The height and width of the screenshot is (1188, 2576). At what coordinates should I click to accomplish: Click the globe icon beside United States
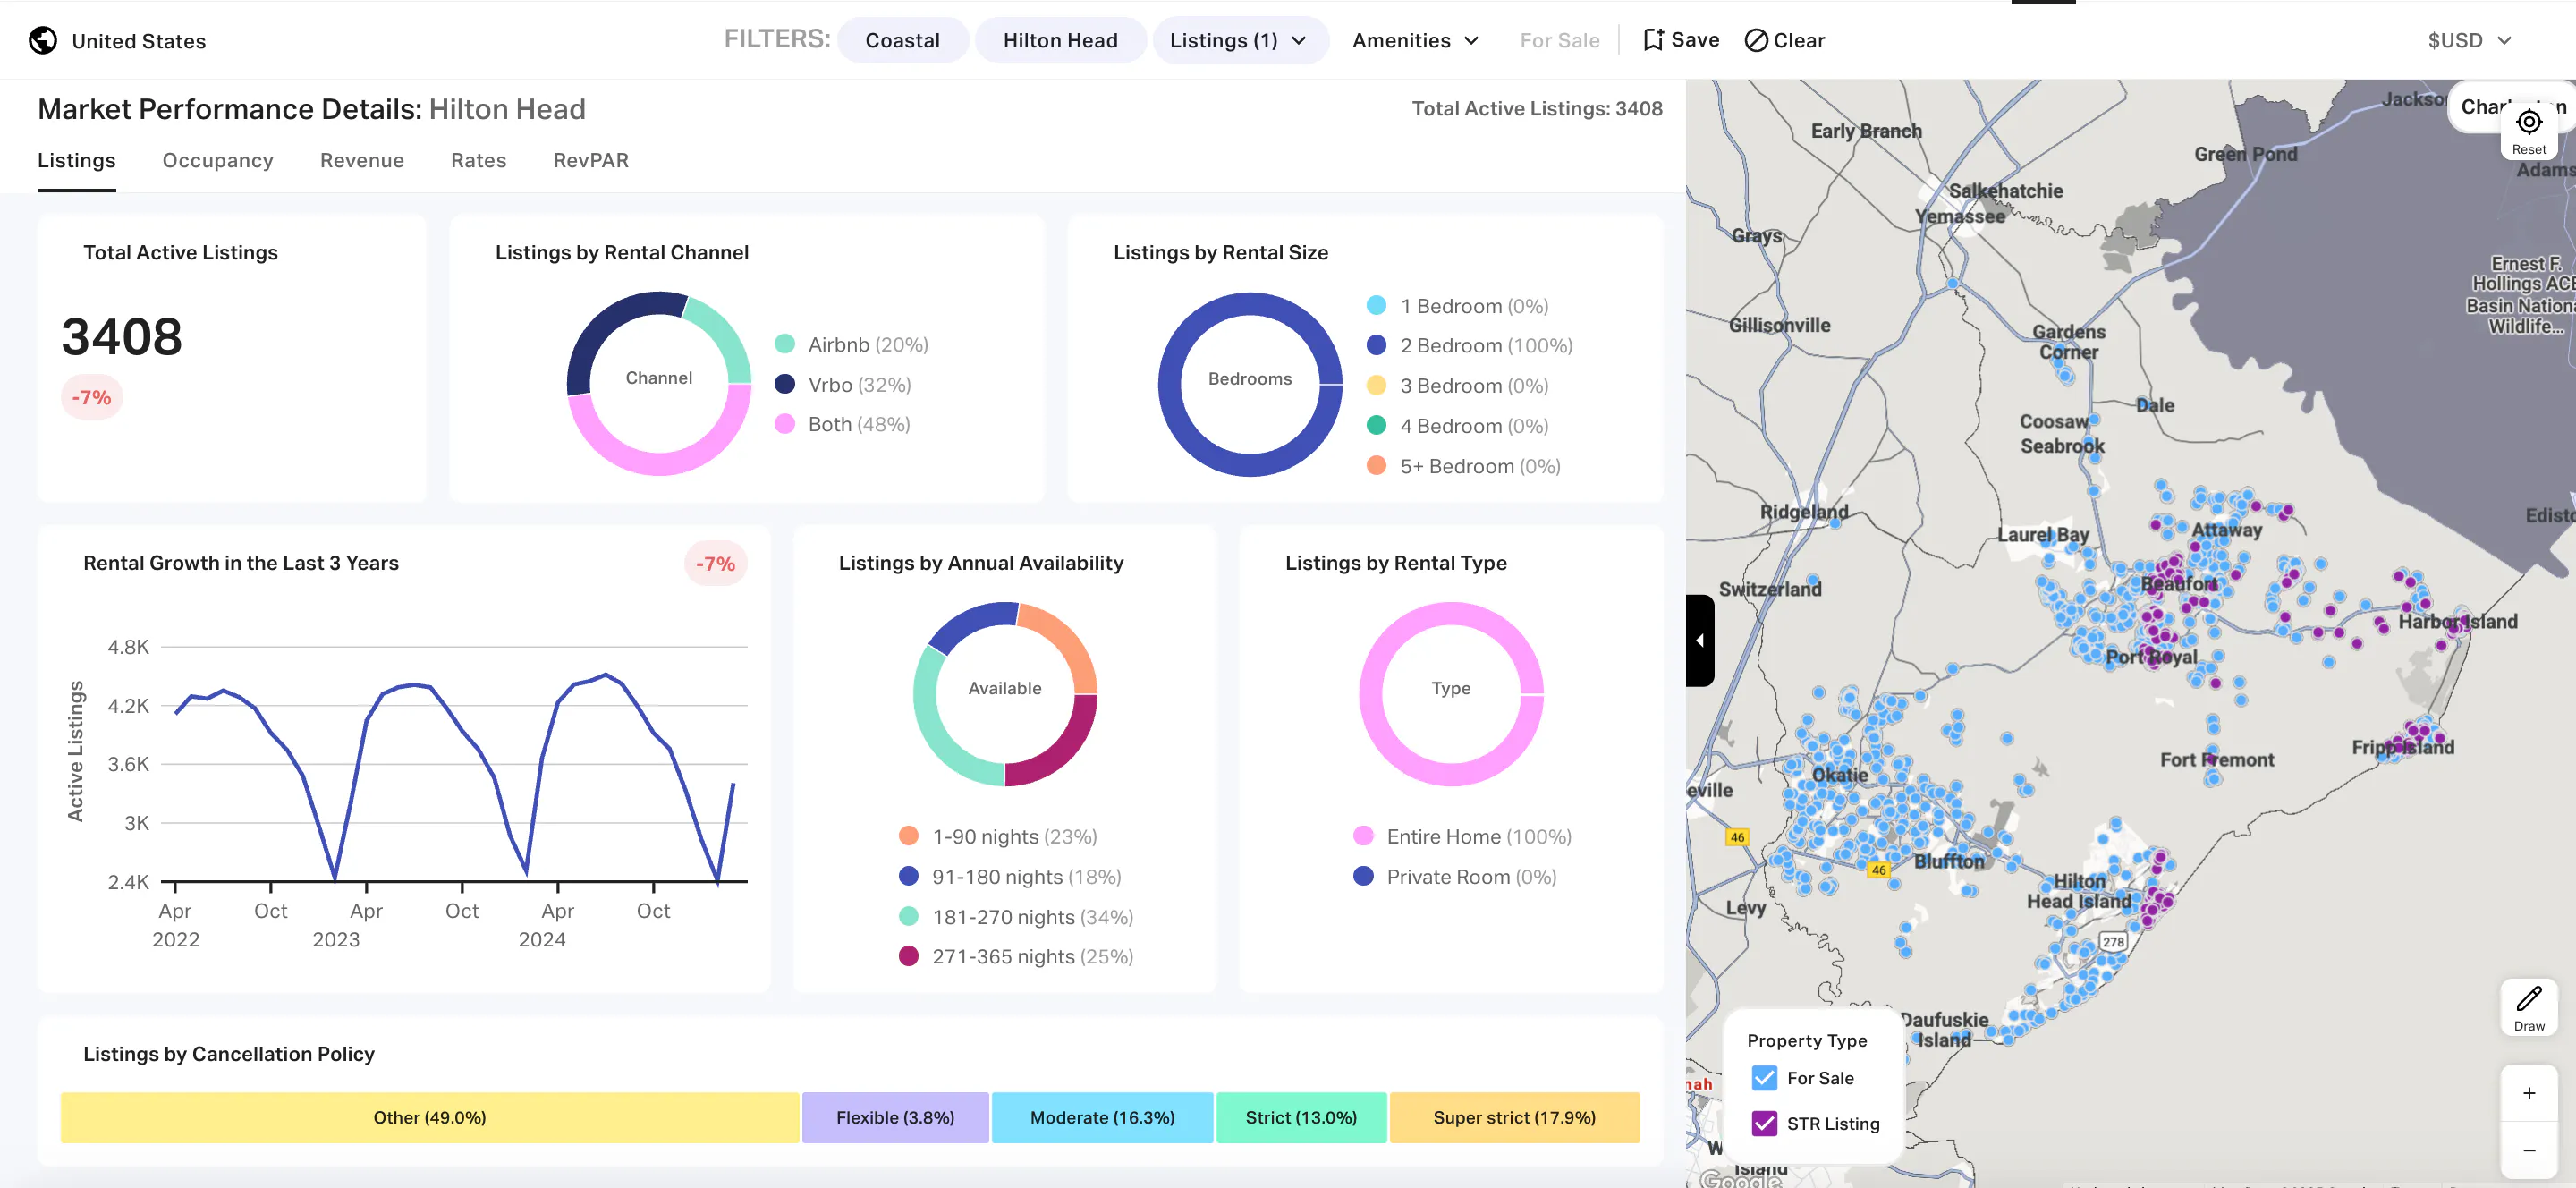[x=42, y=40]
